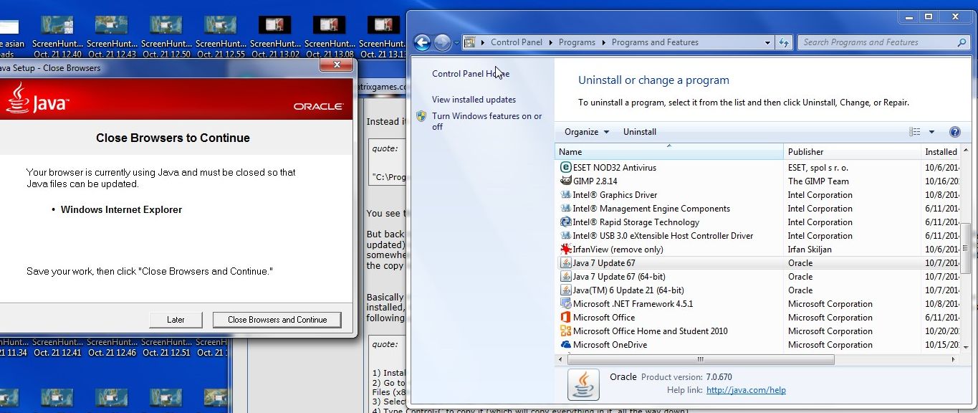
Task: Sort by the Name column header
Action: tap(669, 151)
